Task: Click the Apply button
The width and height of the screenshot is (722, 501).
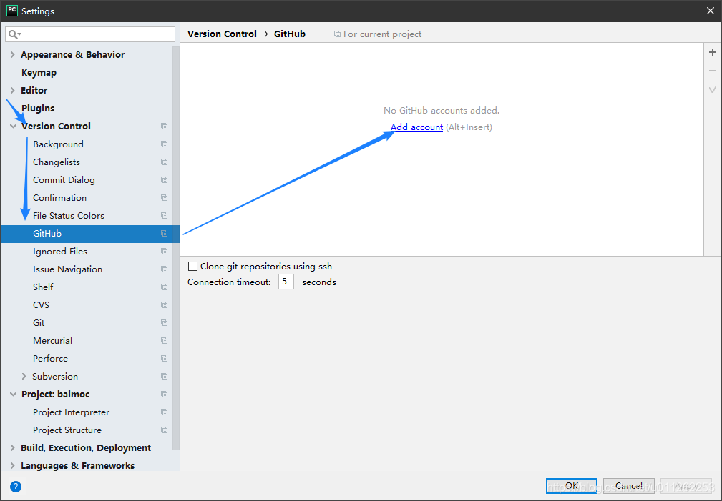Action: [686, 486]
